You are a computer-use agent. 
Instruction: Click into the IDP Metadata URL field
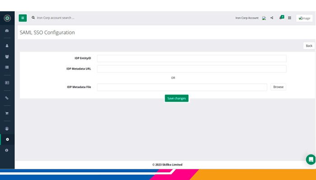192,69
